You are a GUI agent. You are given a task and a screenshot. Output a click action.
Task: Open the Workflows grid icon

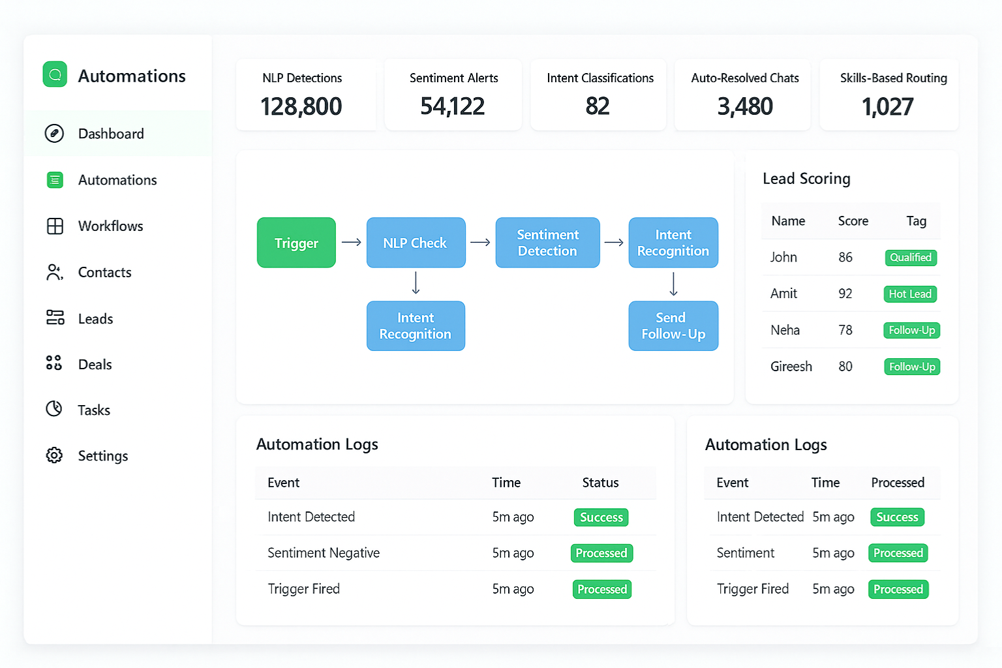click(55, 226)
